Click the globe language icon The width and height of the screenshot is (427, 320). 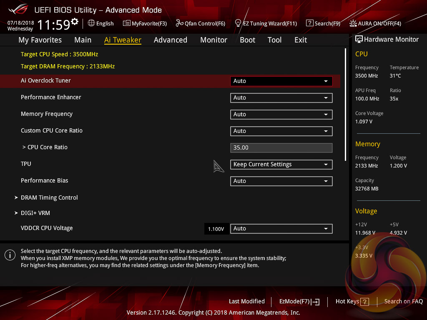coord(91,23)
